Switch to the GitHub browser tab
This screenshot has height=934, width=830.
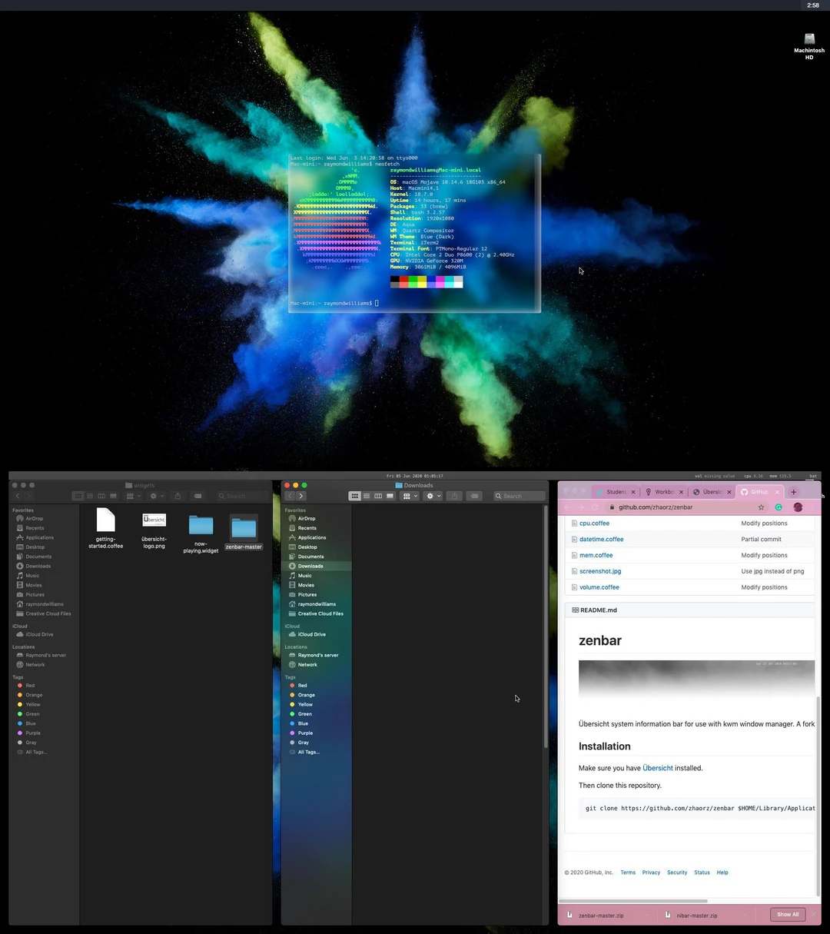point(758,492)
